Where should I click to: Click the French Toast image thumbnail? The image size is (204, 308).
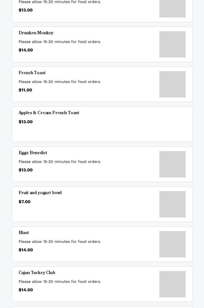click(172, 84)
